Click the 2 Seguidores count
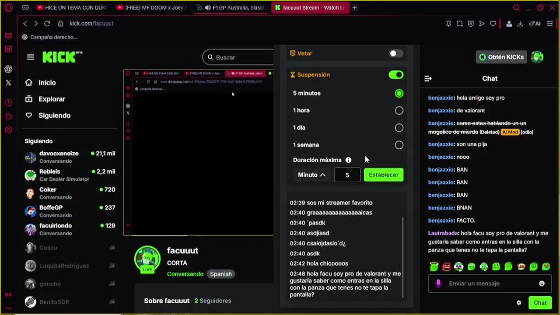Viewport: 560px width, 315px height. [213, 301]
